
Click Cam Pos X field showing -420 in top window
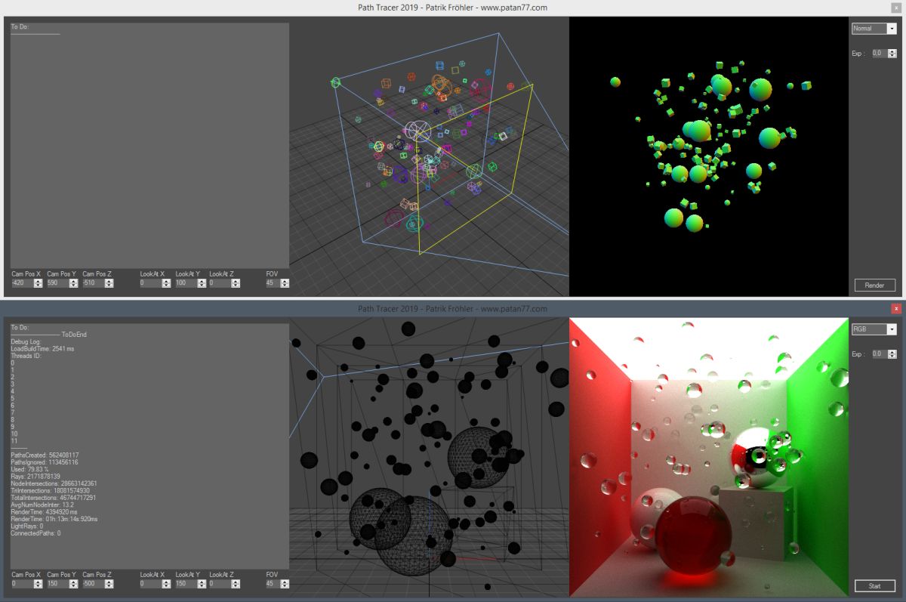tap(23, 283)
